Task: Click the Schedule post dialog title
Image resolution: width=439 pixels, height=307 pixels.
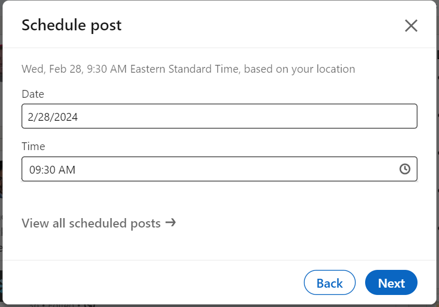Action: [x=71, y=25]
